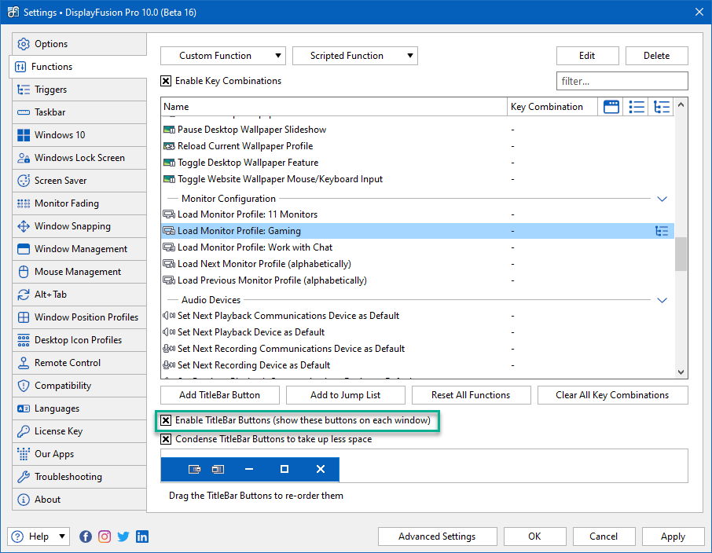
Task: Open the Taskbar settings tab
Action: pos(79,112)
